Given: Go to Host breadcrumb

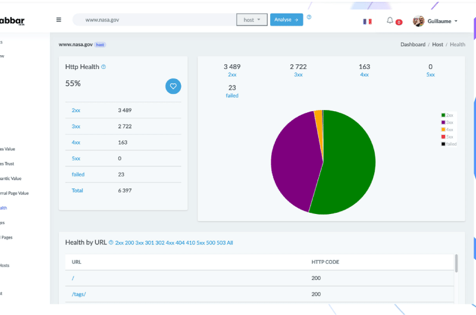Looking at the screenshot, I should pyautogui.click(x=437, y=45).
